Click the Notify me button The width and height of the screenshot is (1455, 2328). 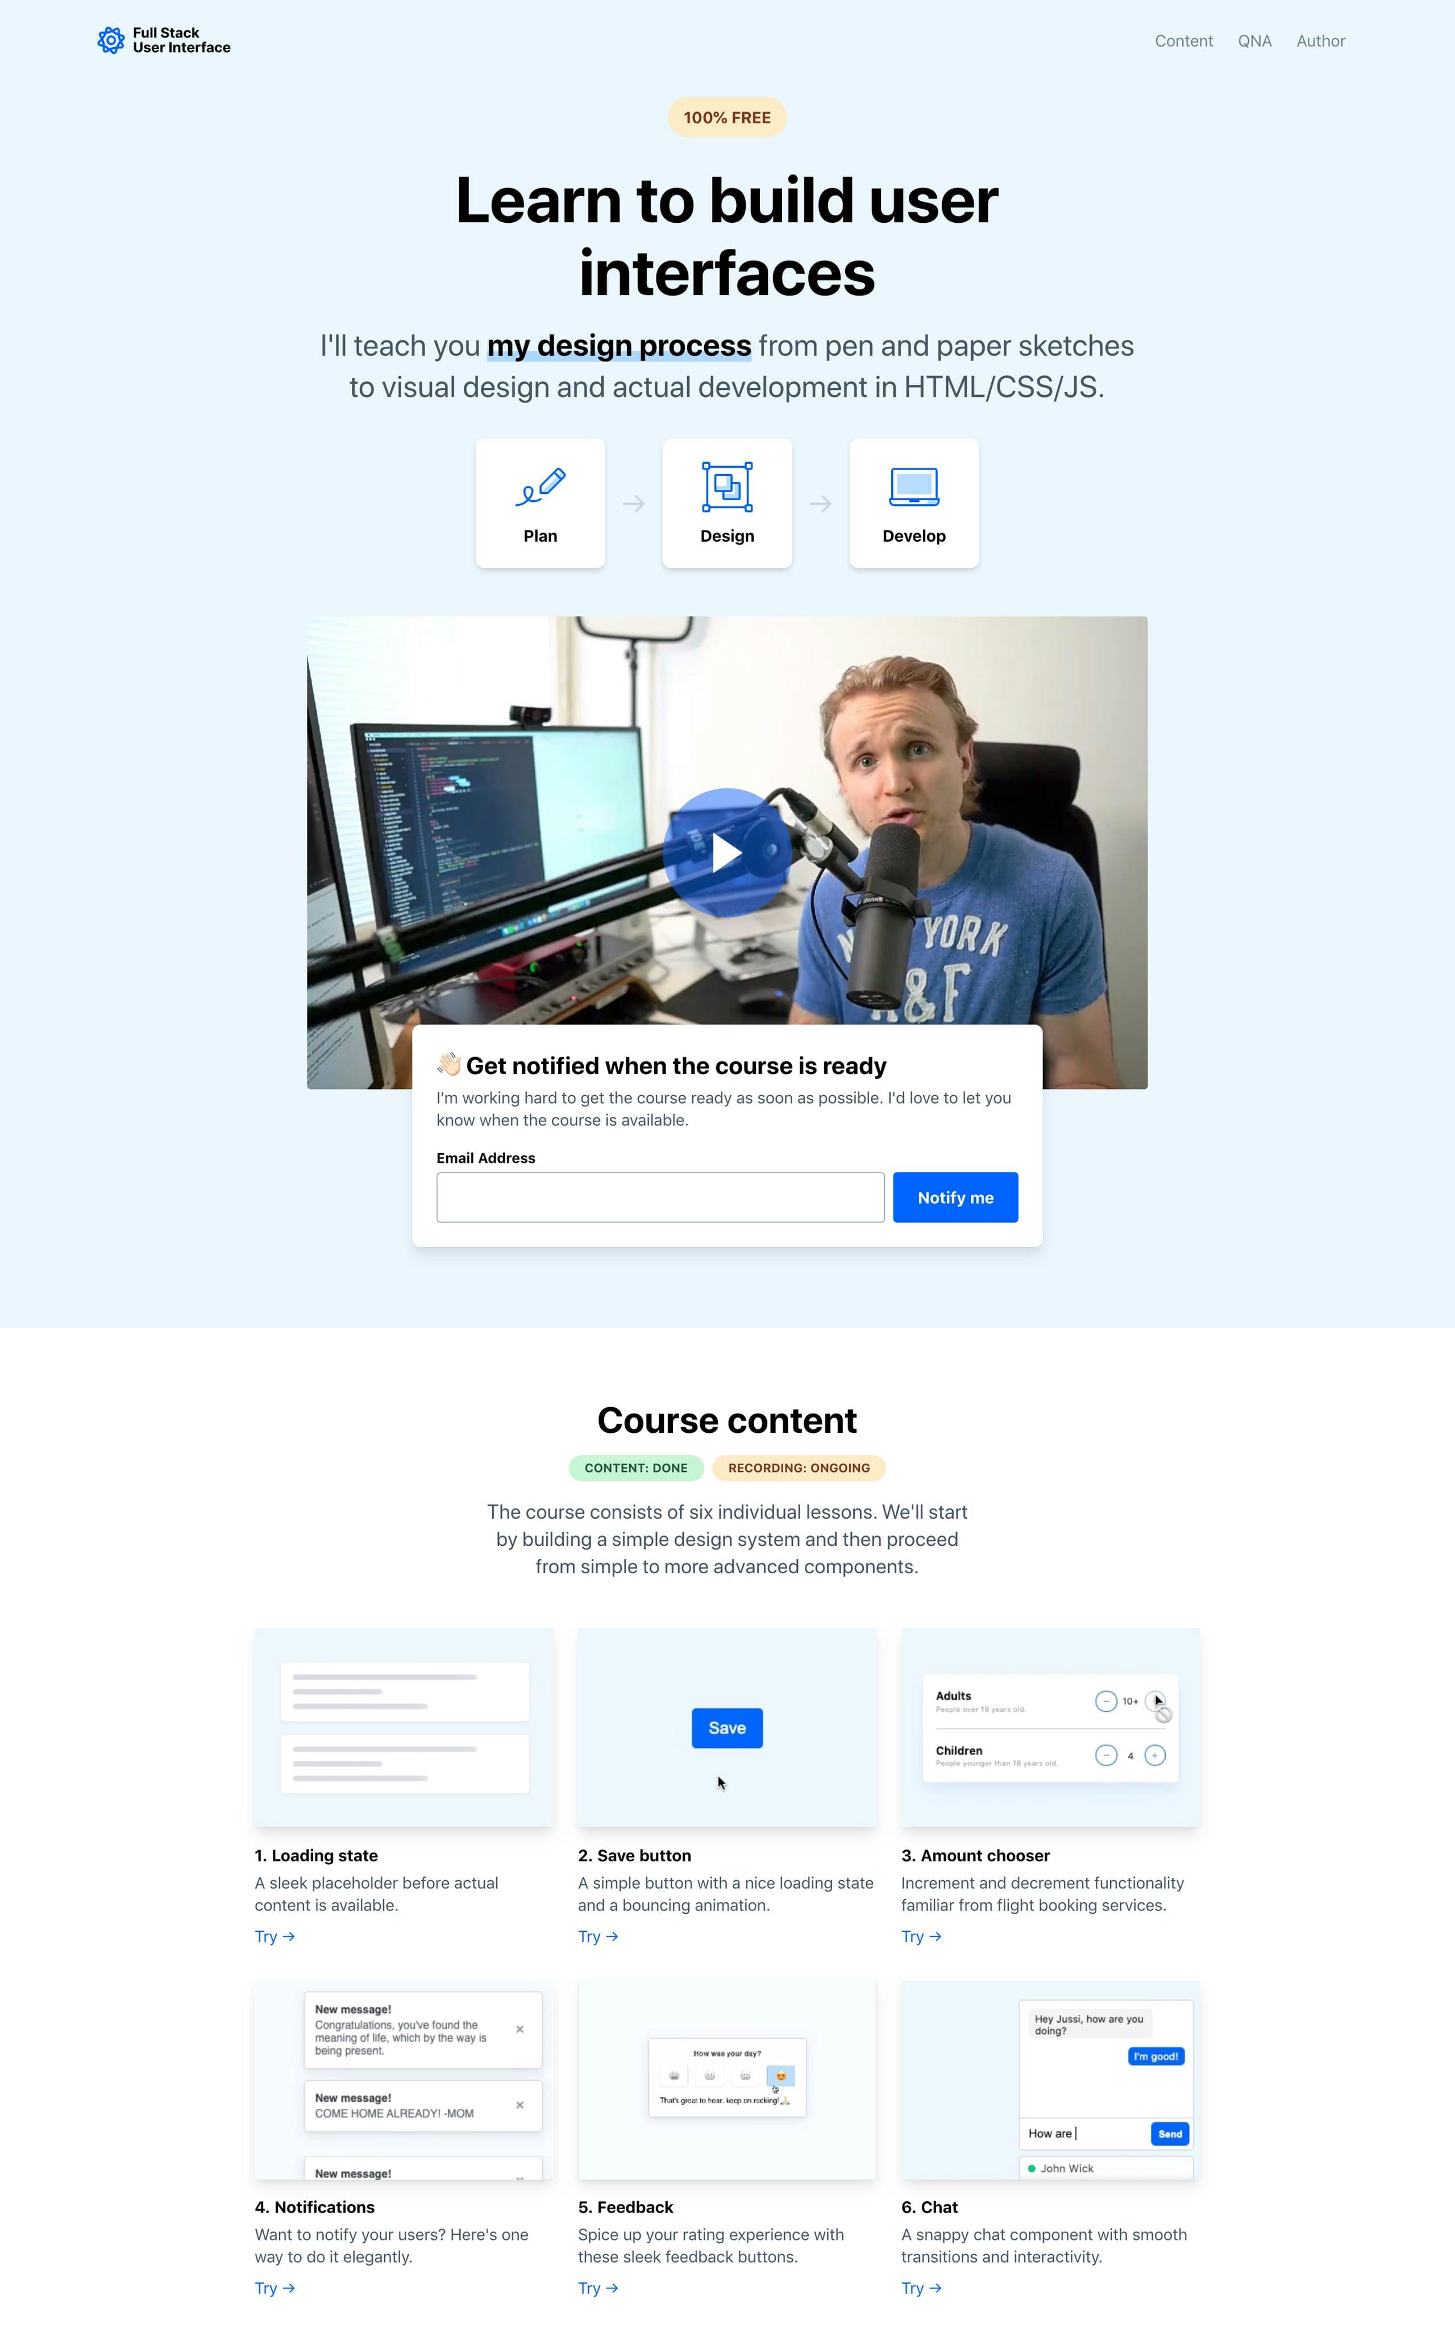[x=954, y=1197]
